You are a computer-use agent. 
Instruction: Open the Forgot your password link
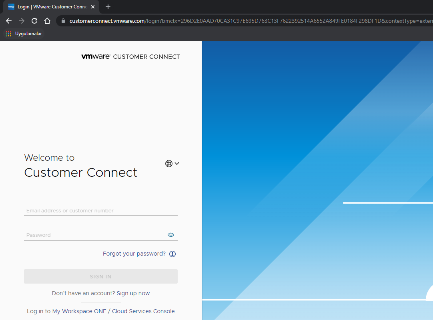(134, 254)
